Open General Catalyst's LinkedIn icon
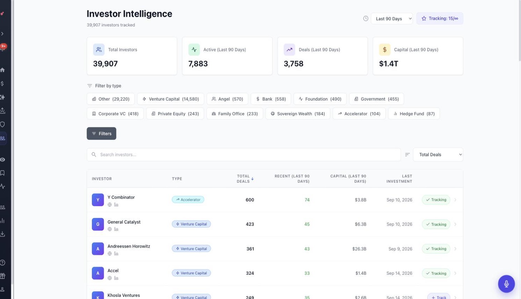The image size is (521, 299). (116, 229)
